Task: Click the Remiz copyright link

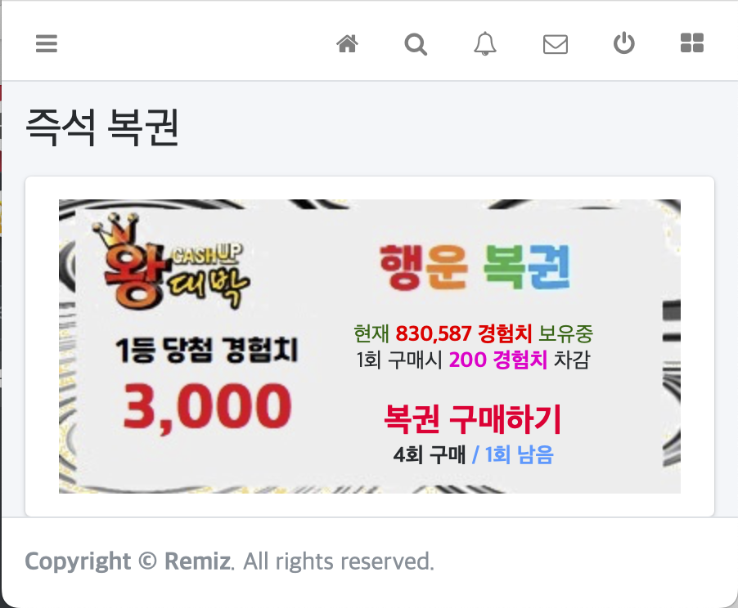Action: [x=198, y=561]
